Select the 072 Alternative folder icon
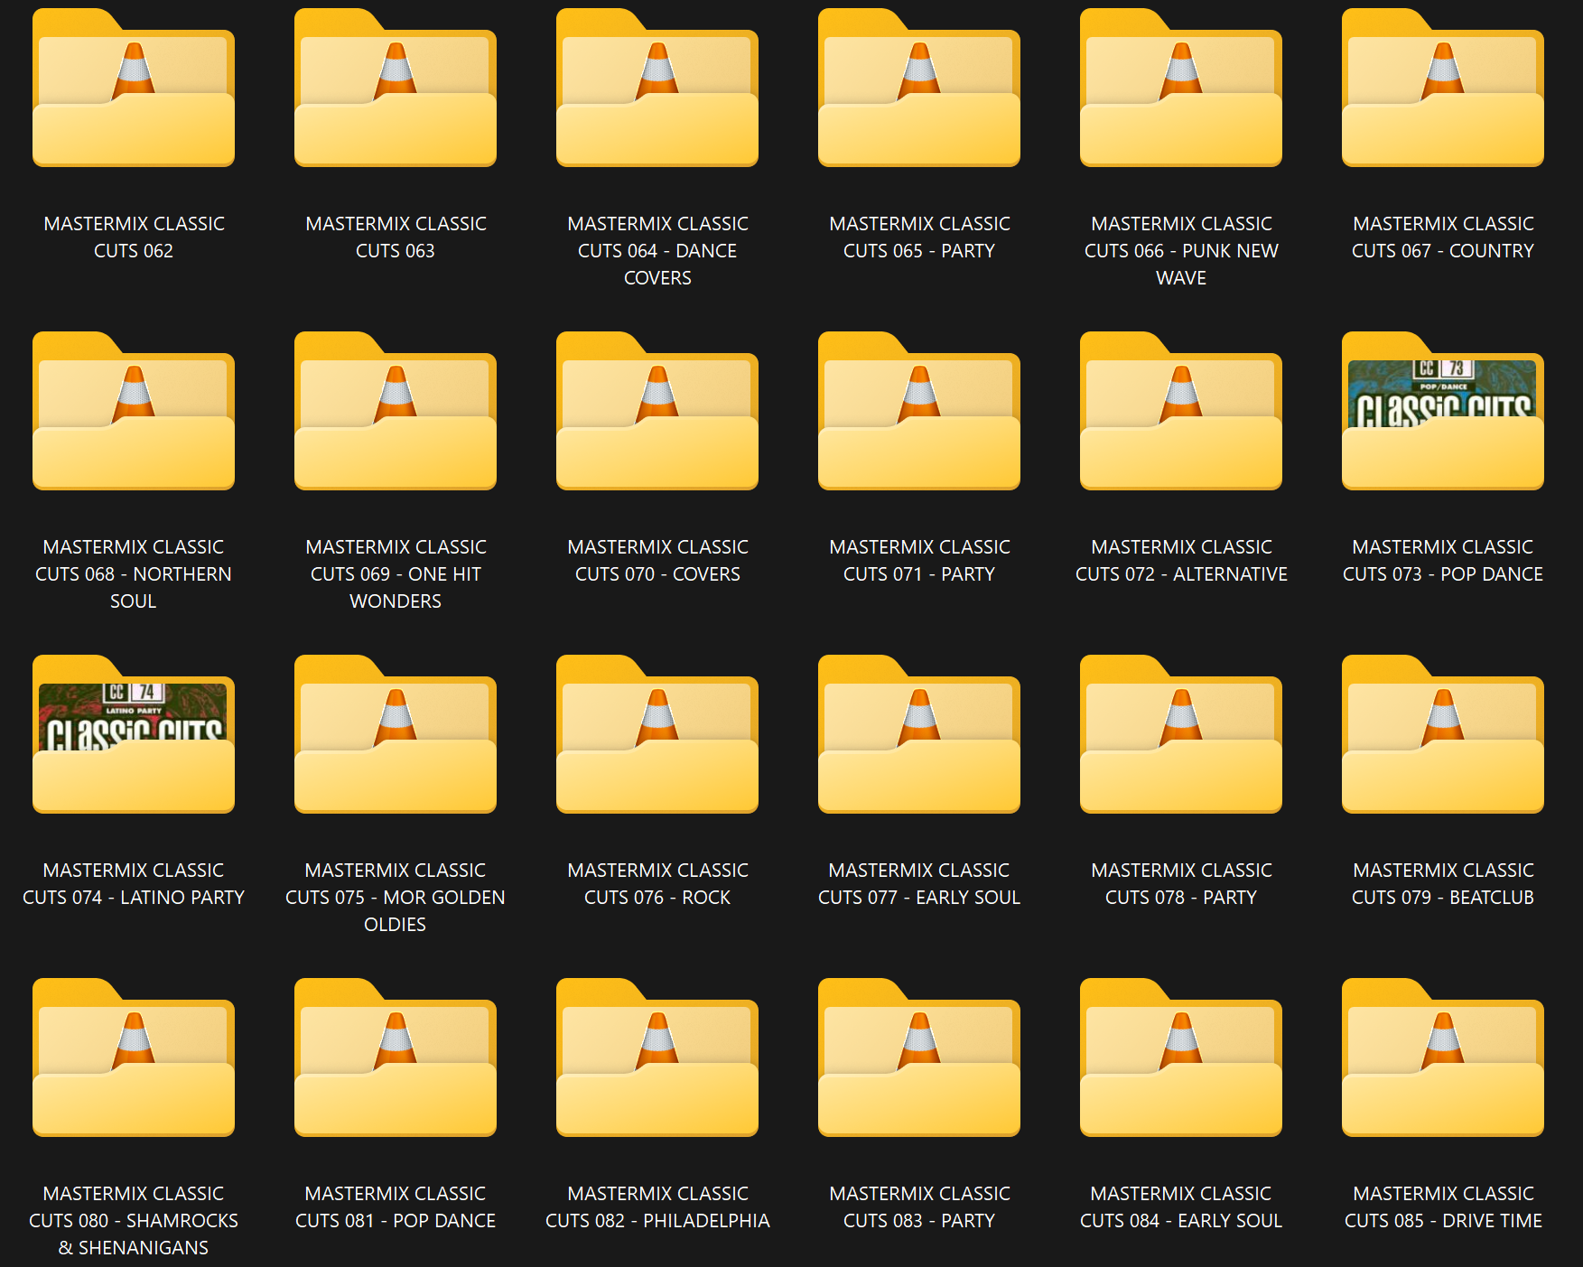 1181,411
